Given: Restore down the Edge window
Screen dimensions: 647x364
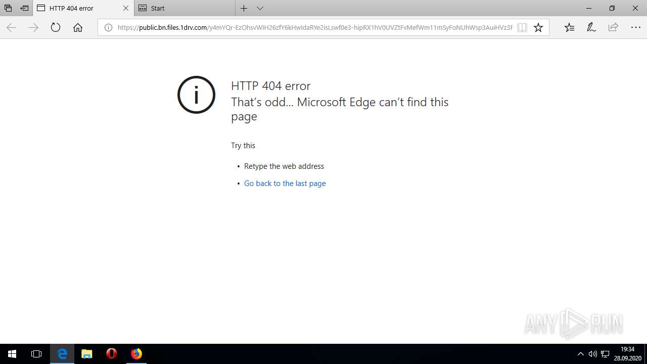Looking at the screenshot, I should pos(612,8).
